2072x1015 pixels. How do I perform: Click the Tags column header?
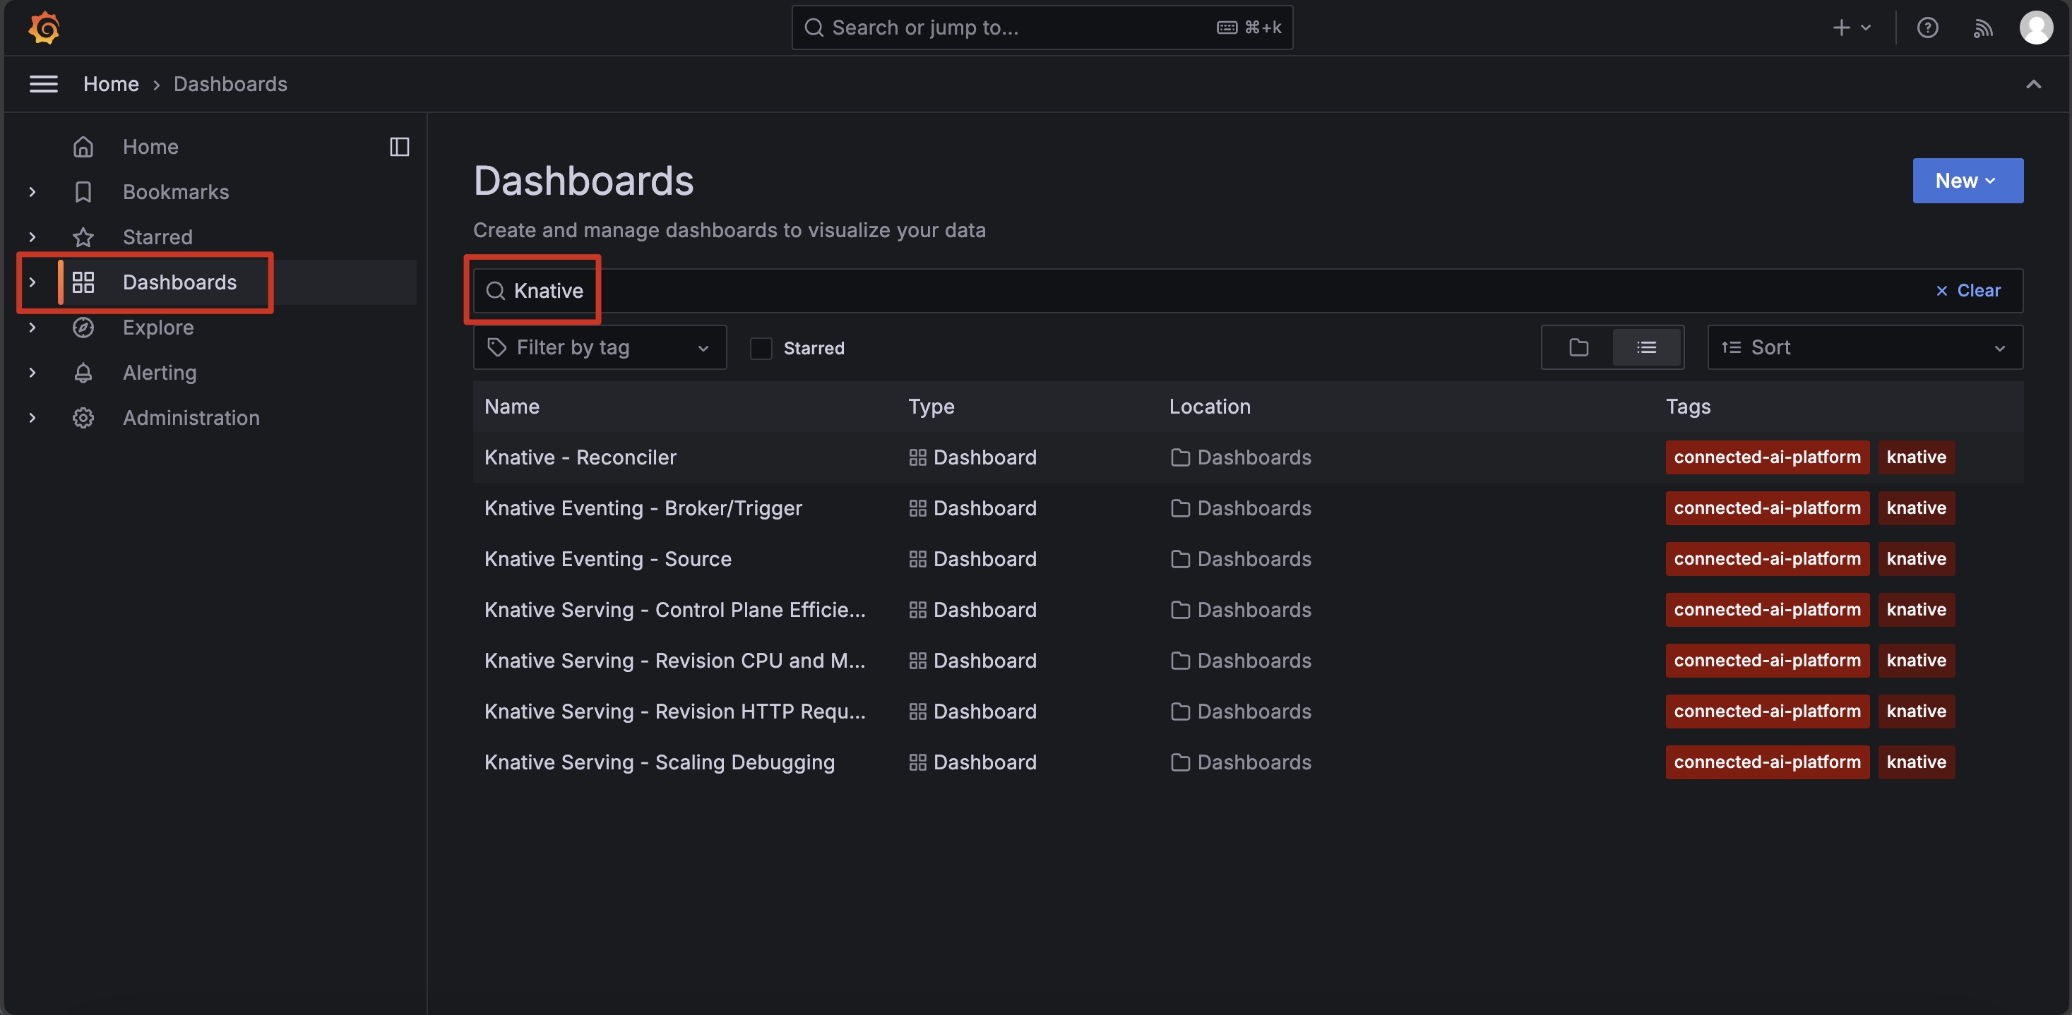pos(1688,407)
